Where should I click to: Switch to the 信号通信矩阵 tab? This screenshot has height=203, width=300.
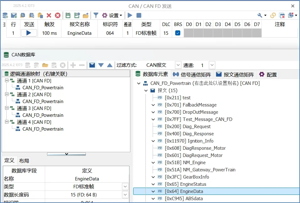point(192,75)
